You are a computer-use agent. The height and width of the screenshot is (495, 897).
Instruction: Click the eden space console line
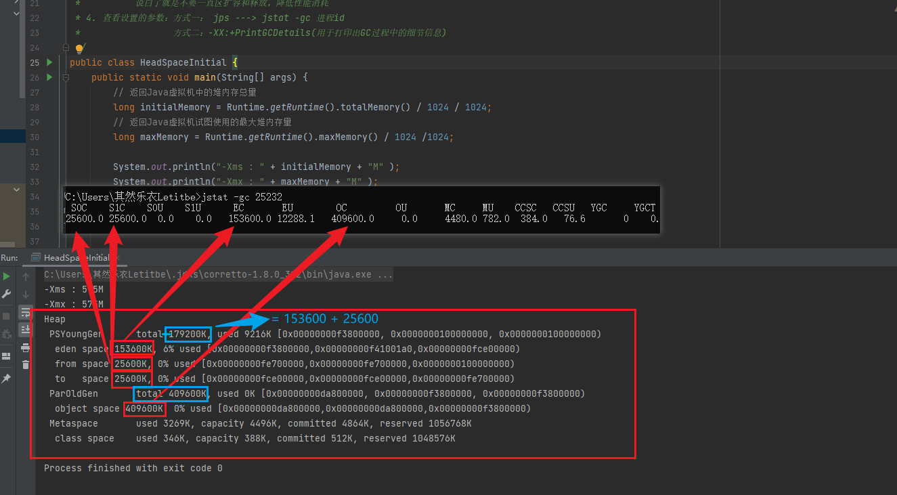(287, 349)
